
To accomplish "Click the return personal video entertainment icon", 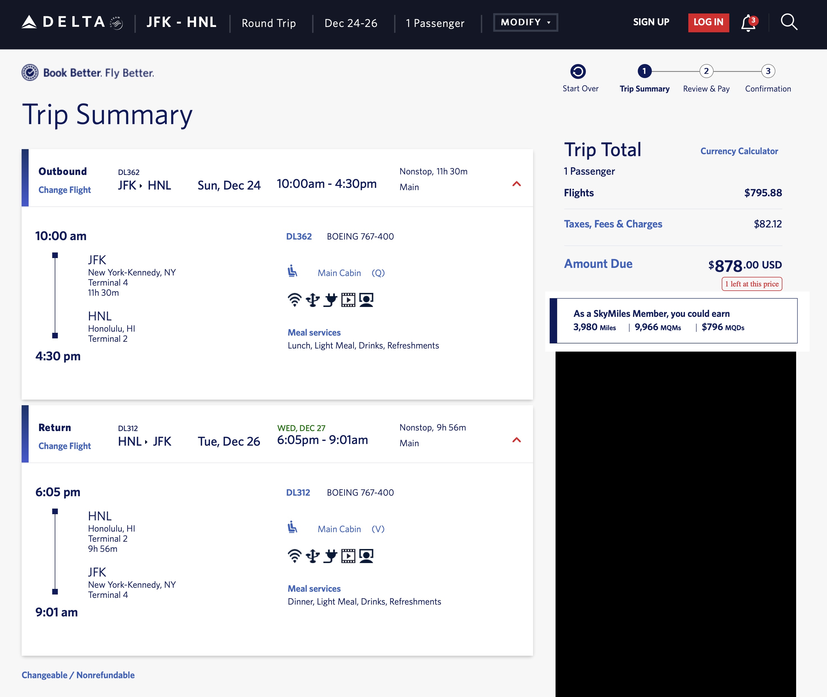I will pos(348,556).
